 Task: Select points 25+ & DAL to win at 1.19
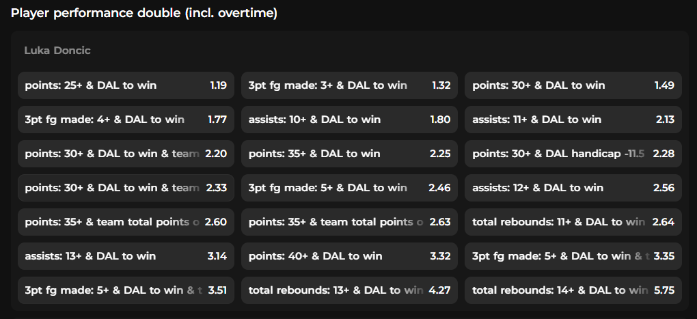[126, 85]
